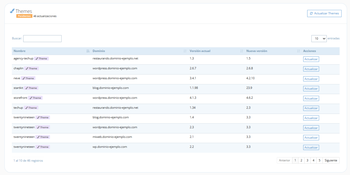This screenshot has width=350, height=175.
Task: Jump to page 4 of results
Action: pyautogui.click(x=314, y=160)
